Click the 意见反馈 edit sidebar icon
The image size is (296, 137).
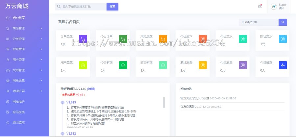pyautogui.click(x=8, y=112)
